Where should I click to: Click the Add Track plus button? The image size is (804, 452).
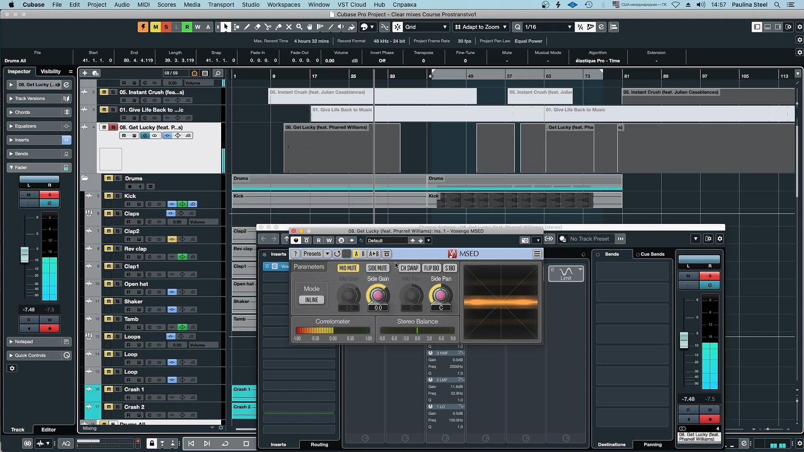click(x=85, y=73)
